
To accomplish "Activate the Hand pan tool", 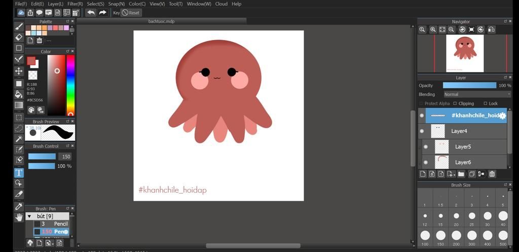I will click(19, 217).
